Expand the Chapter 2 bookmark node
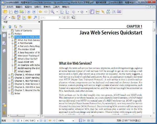This screenshot has height=124, width=157. [9, 75]
